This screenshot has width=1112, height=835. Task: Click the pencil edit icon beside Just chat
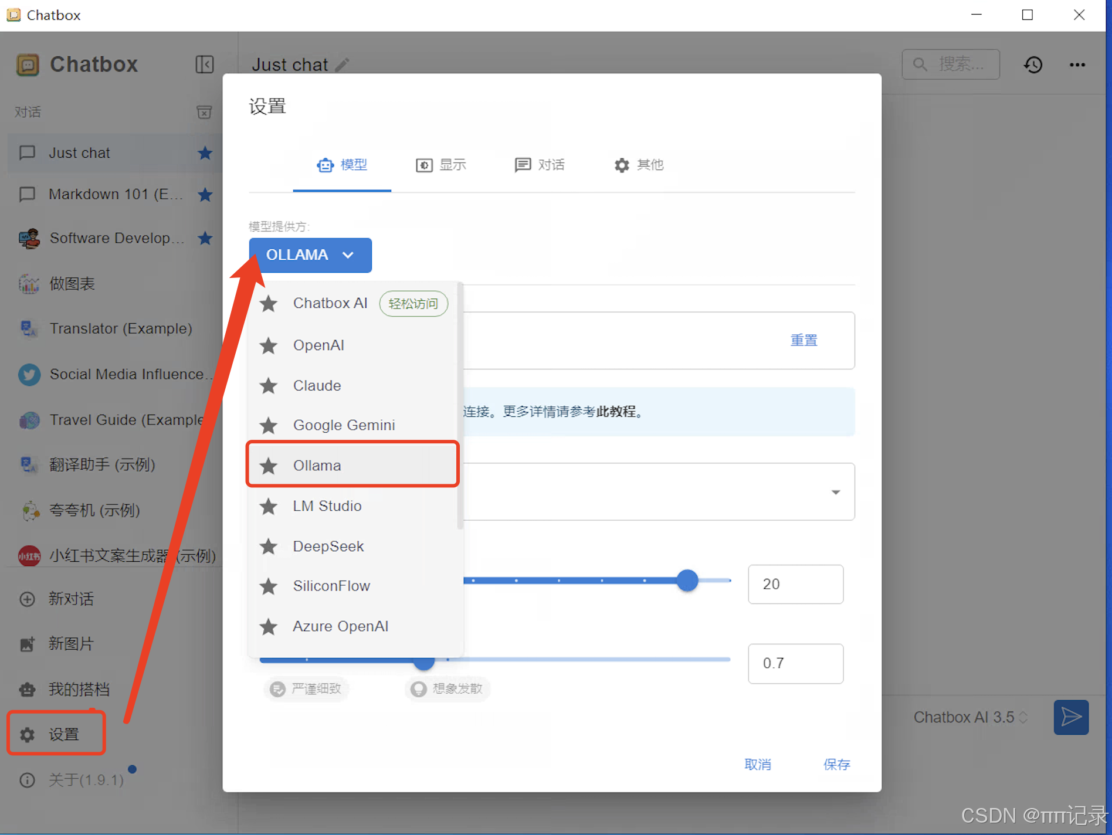tap(343, 65)
